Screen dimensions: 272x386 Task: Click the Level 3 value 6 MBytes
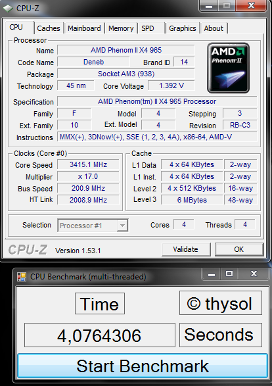(x=192, y=200)
